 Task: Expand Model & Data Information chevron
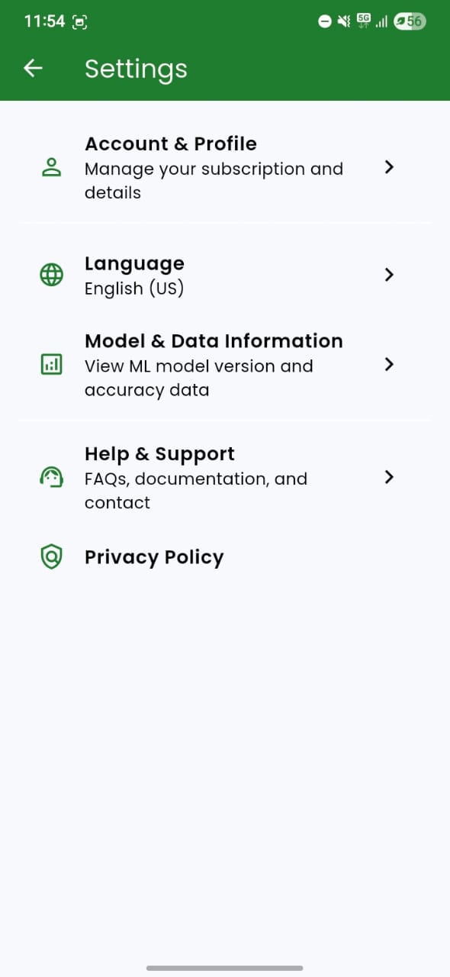click(389, 365)
